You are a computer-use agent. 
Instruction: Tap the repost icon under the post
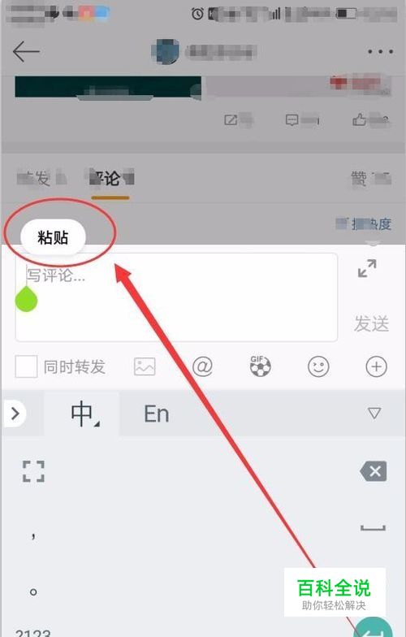tap(231, 120)
